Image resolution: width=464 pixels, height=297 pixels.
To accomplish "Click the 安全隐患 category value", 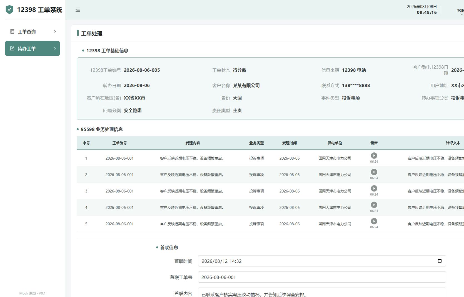I will [133, 110].
